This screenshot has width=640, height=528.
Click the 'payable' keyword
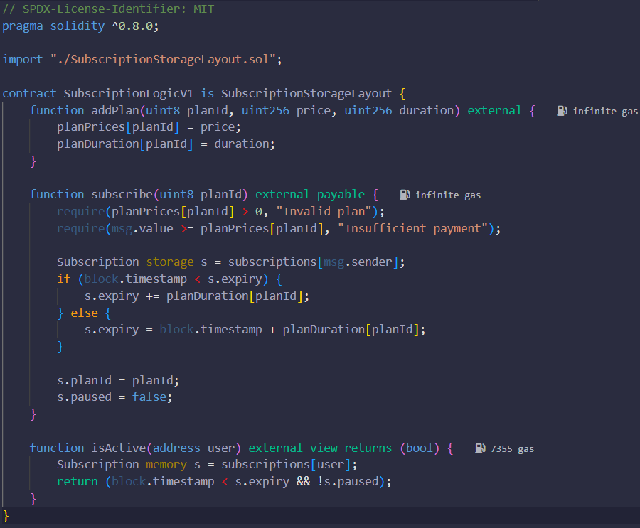341,194
